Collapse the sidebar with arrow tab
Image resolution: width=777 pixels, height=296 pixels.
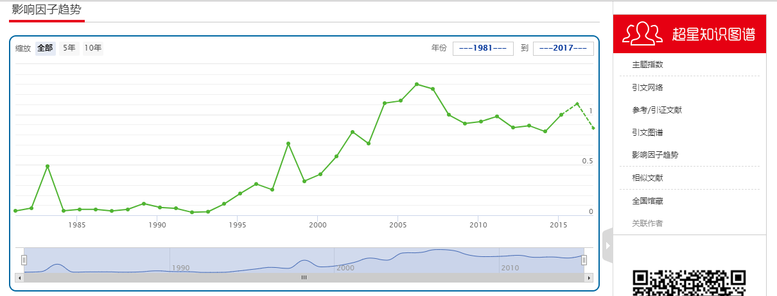click(607, 245)
